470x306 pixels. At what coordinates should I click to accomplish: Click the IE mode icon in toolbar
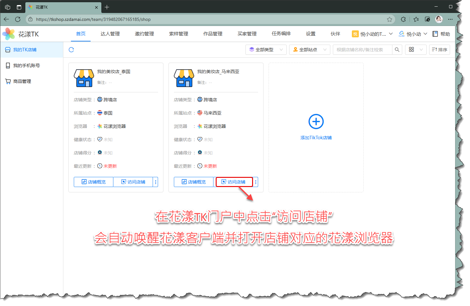click(428, 19)
